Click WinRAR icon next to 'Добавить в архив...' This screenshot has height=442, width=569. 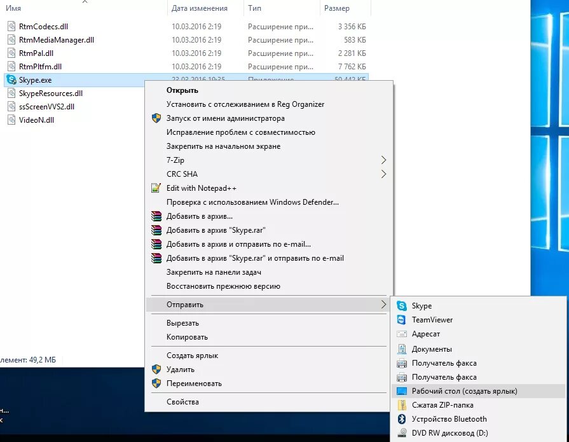[156, 216]
